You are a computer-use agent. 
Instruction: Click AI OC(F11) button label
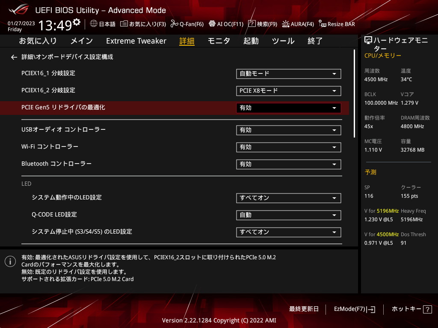pos(230,24)
